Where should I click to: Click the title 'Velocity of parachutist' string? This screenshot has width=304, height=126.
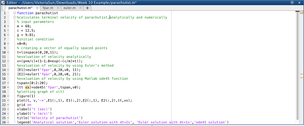pyautogui.click(x=55, y=118)
